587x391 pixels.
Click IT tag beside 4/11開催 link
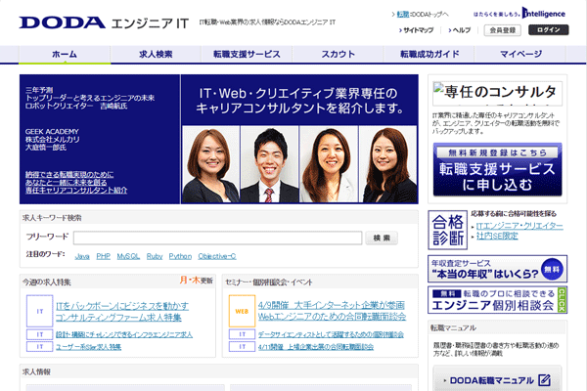(242, 347)
